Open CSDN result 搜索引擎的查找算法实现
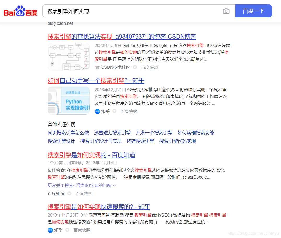Viewport: 281px width, 238px height. [122, 37]
